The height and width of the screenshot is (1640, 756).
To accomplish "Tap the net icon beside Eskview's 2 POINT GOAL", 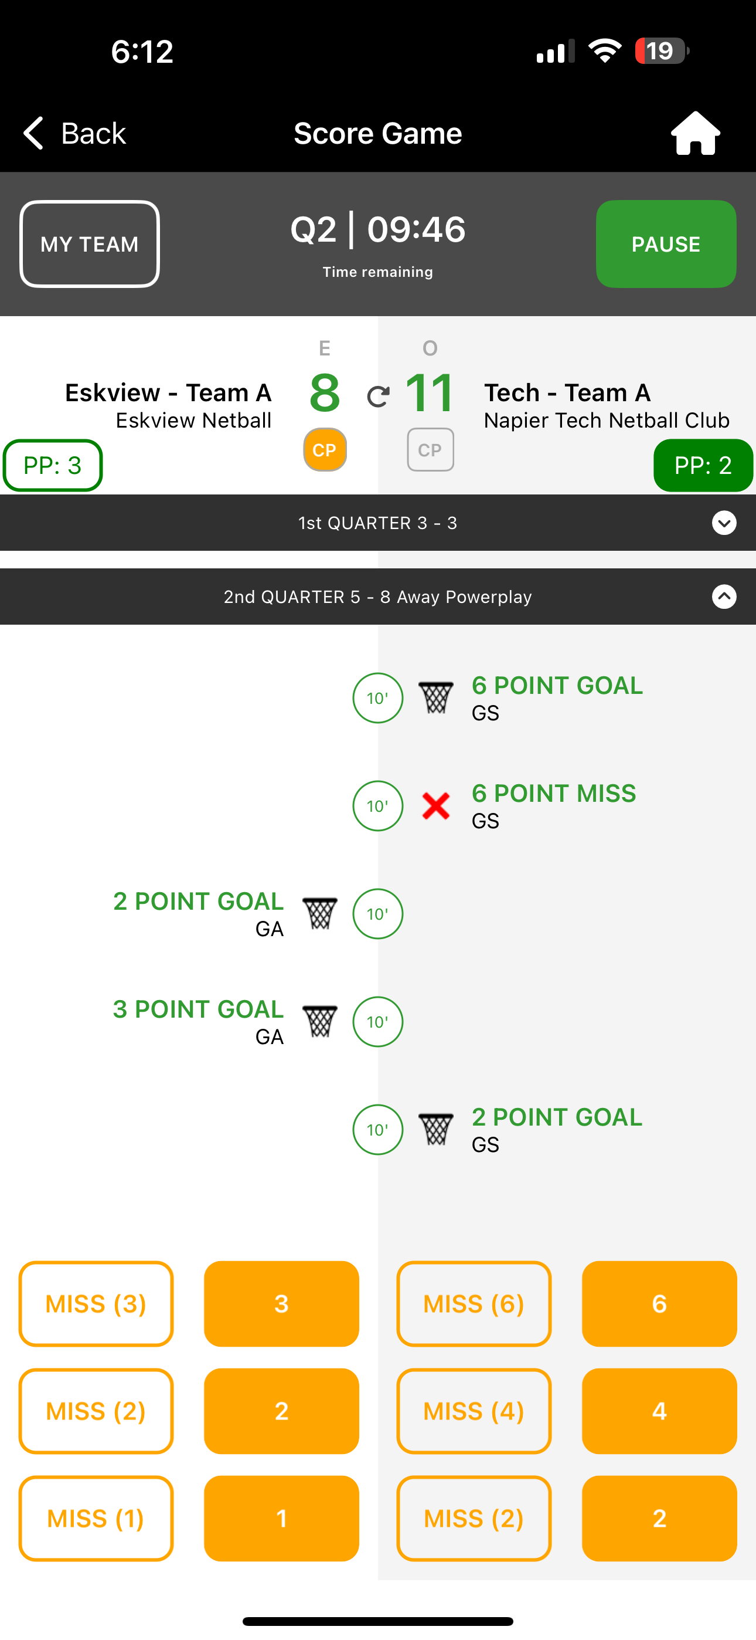I will point(319,914).
